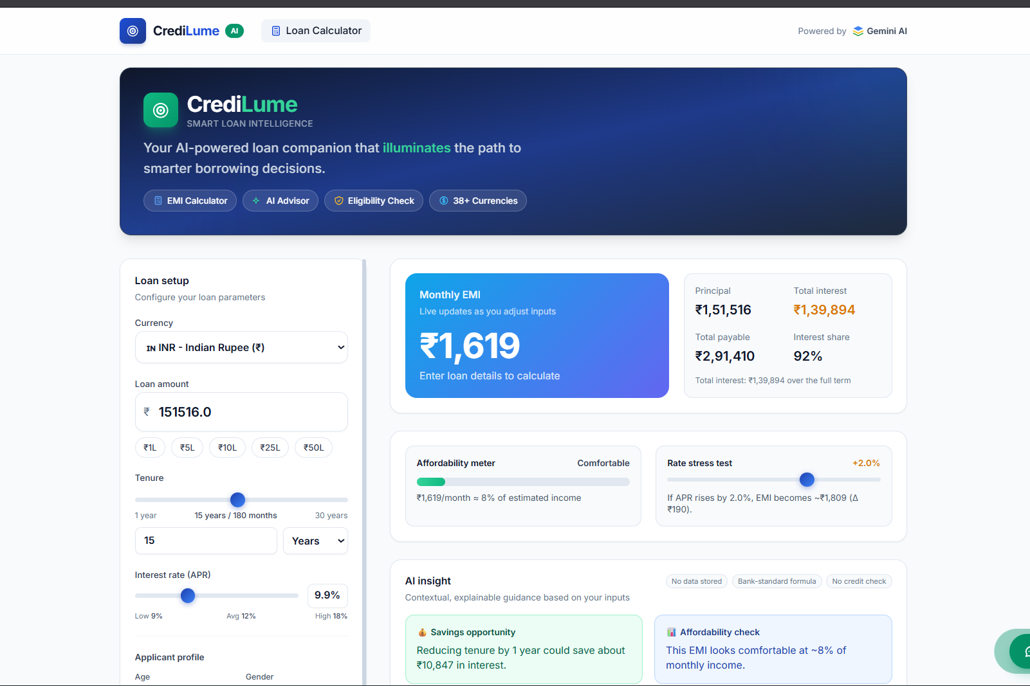Viewport: 1030px width, 686px height.
Task: Click the Interest rate APR slider handle
Action: tap(188, 596)
